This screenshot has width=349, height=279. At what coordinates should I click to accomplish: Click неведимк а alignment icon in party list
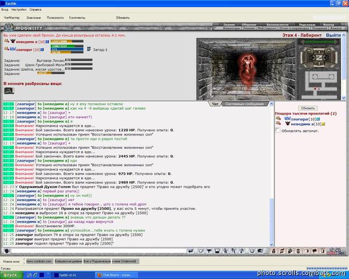pyautogui.click(x=13, y=41)
